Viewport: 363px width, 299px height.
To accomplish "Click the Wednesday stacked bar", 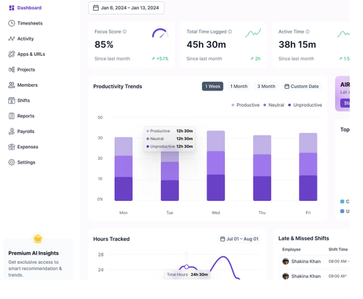I will [216, 166].
